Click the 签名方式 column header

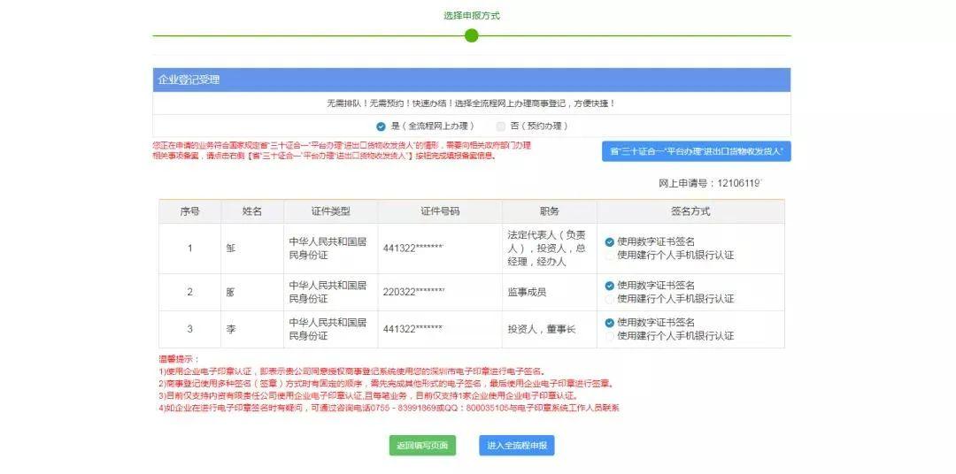690,211
